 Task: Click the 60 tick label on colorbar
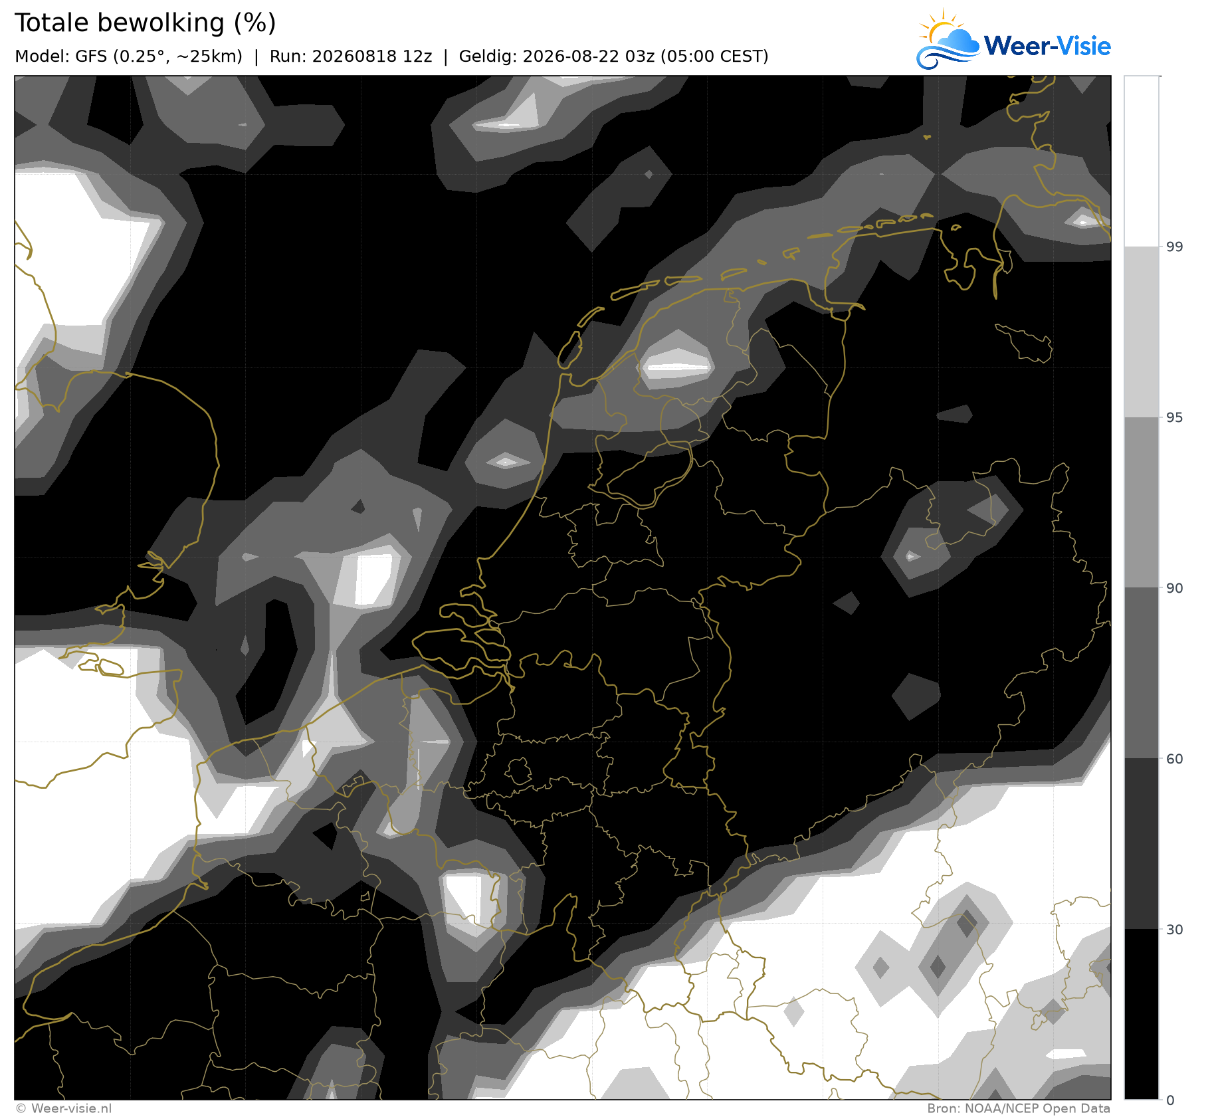pyautogui.click(x=1175, y=759)
